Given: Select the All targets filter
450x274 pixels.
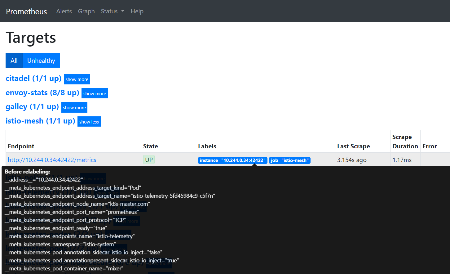Looking at the screenshot, I should pos(14,61).
